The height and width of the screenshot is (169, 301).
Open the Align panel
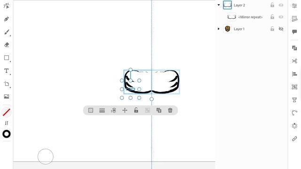pyautogui.click(x=294, y=74)
